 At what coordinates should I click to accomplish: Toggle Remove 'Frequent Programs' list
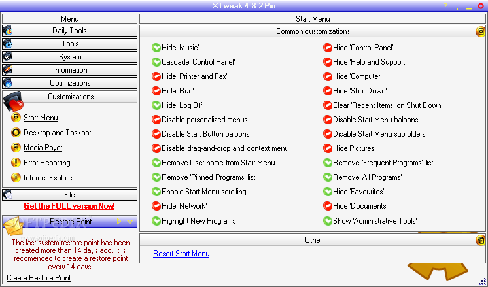328,163
